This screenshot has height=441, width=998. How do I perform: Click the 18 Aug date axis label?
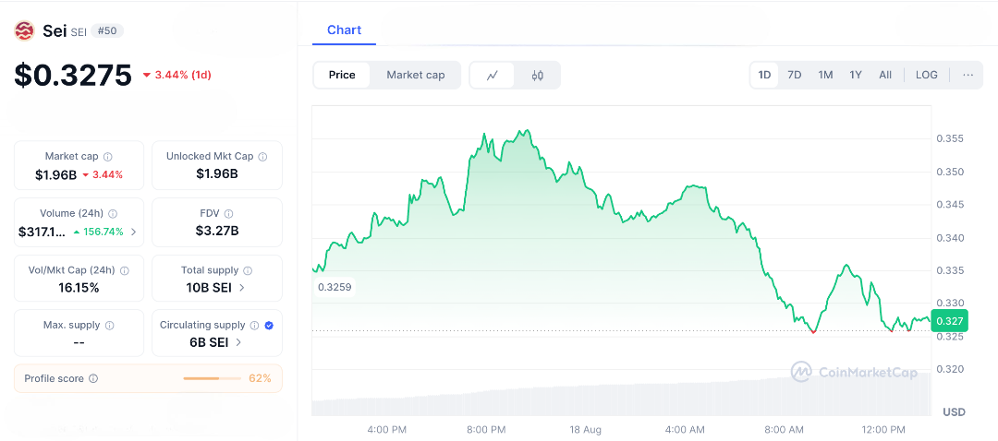586,430
